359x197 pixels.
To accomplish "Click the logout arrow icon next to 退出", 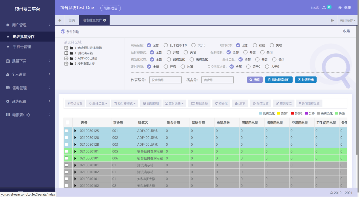I will (x=340, y=8).
